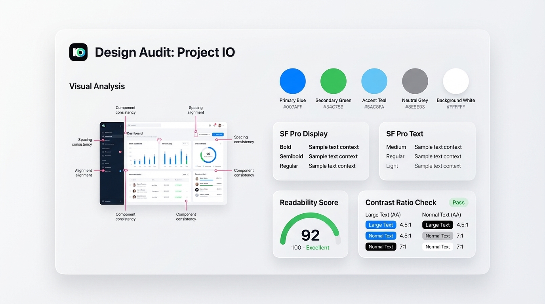Click the user avatar icon in the header
545x304 pixels.
click(x=219, y=125)
